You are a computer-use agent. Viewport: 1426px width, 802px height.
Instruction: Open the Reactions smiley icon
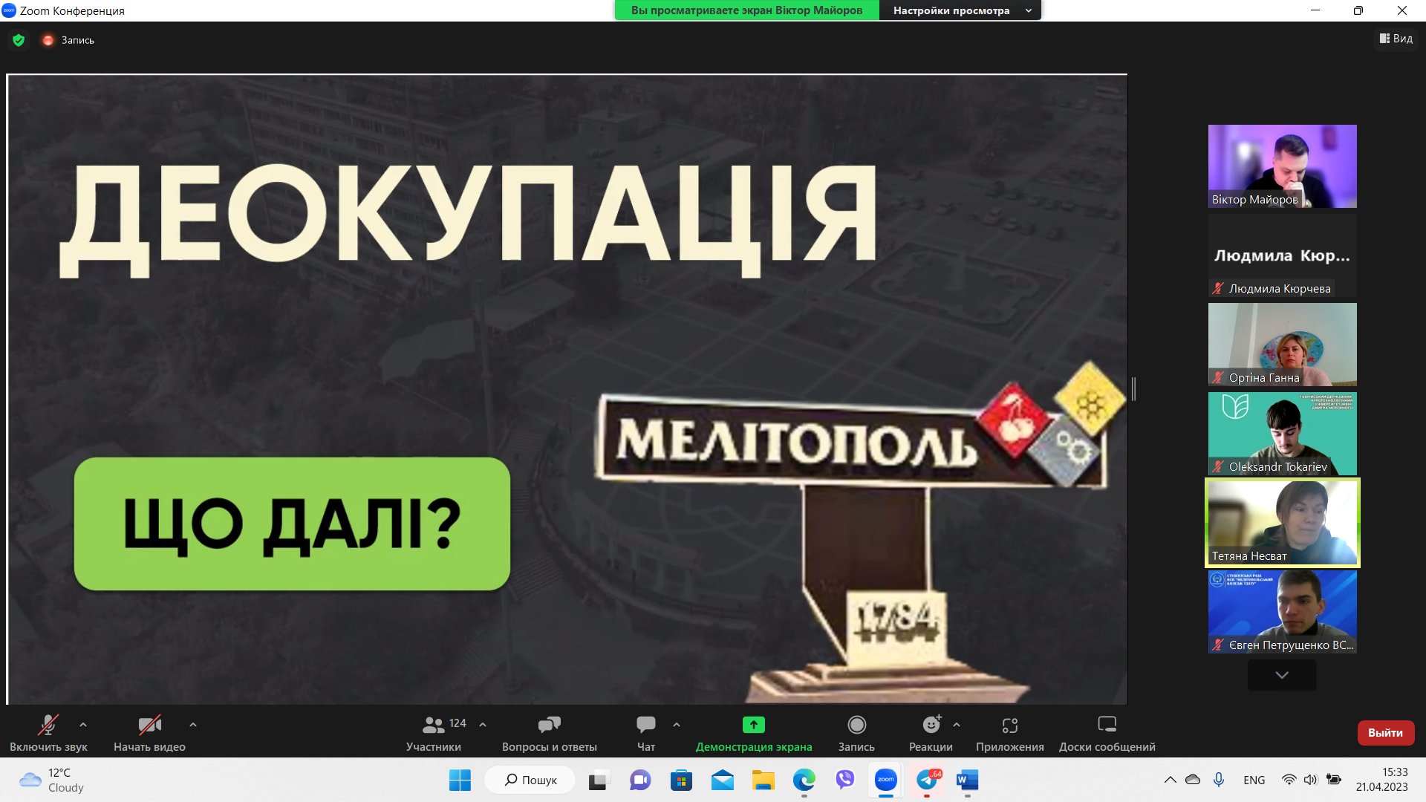[x=931, y=725]
